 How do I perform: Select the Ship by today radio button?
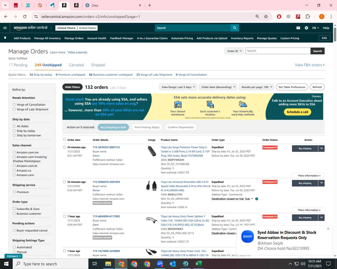14,131
